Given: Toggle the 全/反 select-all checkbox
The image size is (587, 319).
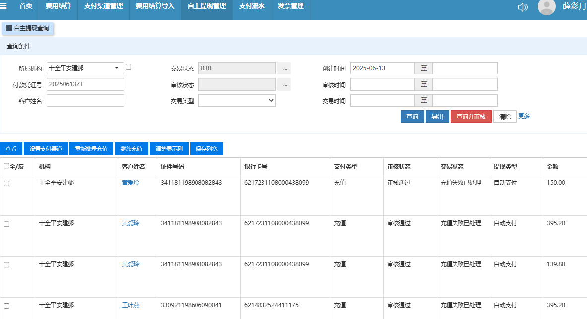Looking at the screenshot, I should coord(6,166).
